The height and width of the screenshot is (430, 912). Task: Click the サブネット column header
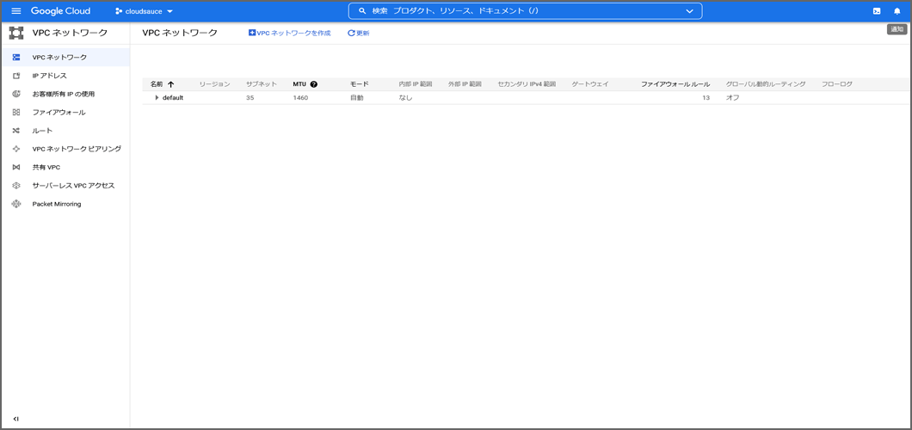point(262,84)
